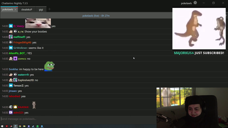The width and height of the screenshot is (228, 128).
Task: Click the AlienPls_BOT_ username
Action: 18,53
